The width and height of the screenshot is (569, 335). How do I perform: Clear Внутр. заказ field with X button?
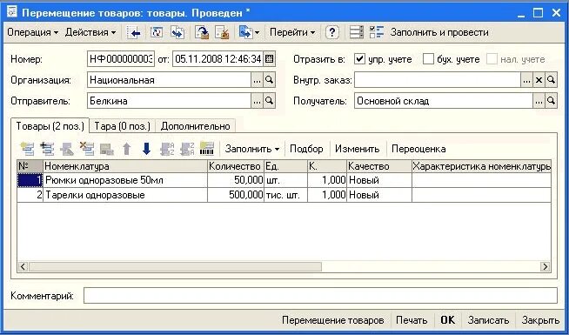point(539,80)
